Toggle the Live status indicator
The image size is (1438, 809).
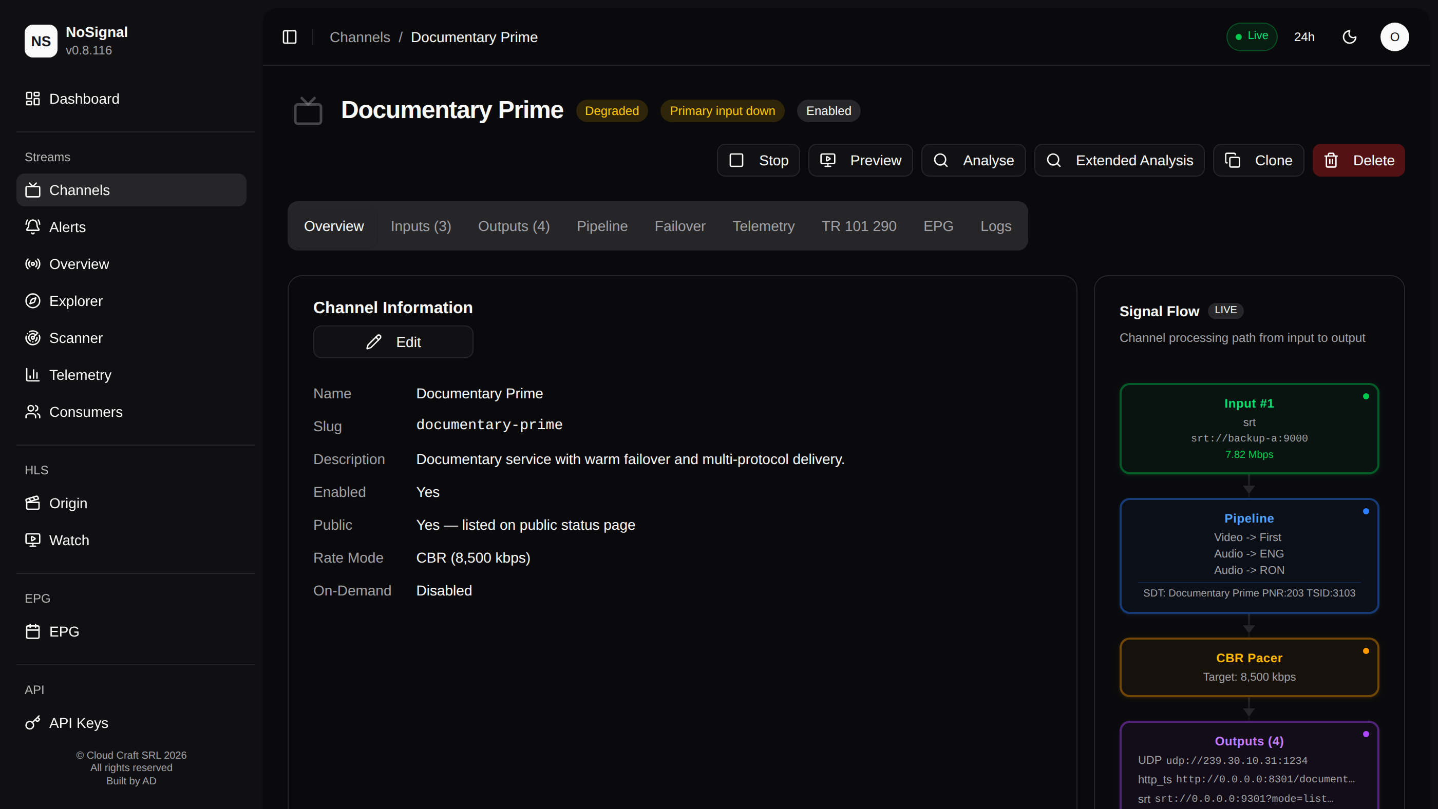(x=1252, y=37)
